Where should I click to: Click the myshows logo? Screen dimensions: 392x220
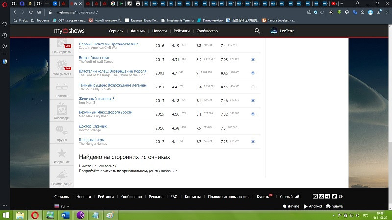tap(69, 31)
